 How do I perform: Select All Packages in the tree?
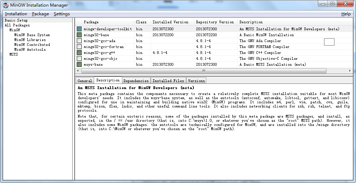coord(17,25)
